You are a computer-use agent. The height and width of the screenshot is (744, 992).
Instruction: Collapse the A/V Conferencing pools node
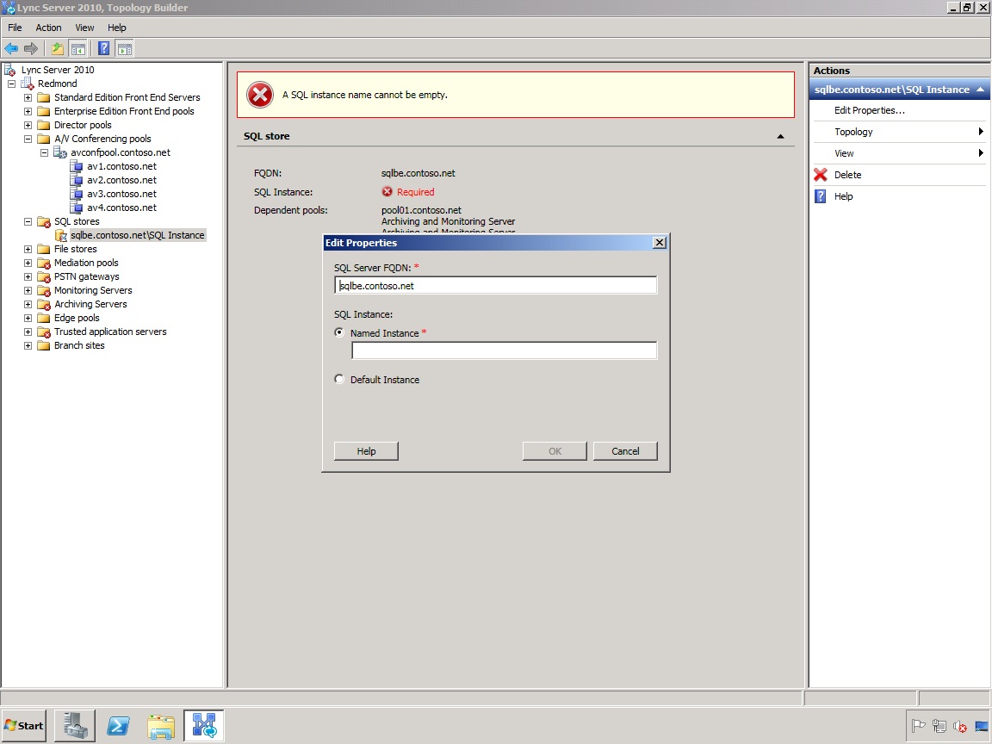tap(28, 139)
